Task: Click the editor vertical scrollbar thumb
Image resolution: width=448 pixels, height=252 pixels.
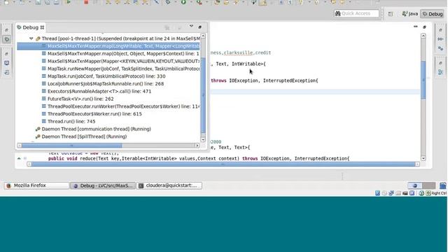Action: [423, 80]
